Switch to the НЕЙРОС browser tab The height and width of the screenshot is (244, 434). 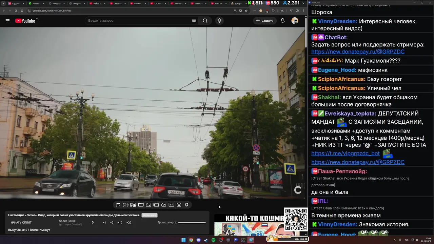[x=97, y=3]
